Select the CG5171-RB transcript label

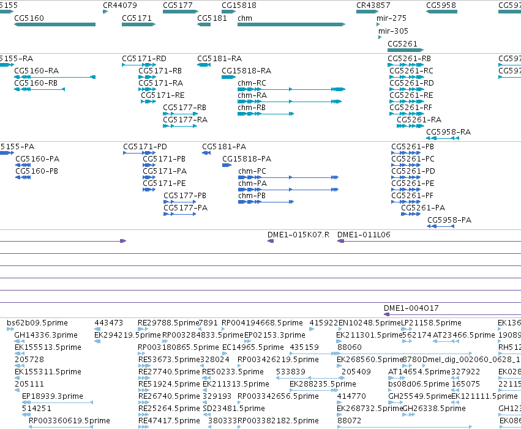click(160, 71)
